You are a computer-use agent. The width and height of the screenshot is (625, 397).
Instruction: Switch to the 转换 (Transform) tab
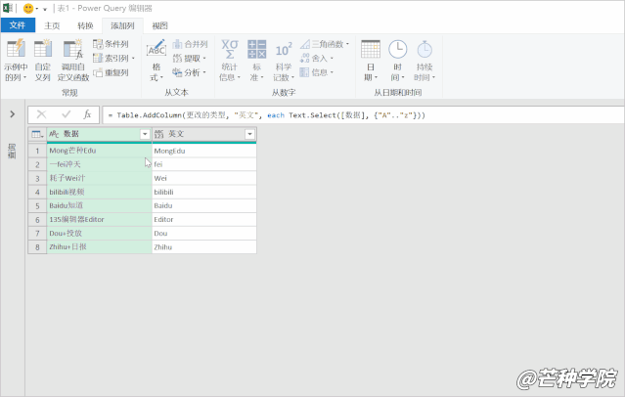[x=86, y=25]
